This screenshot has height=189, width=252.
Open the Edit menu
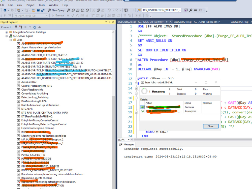coord(10,5)
